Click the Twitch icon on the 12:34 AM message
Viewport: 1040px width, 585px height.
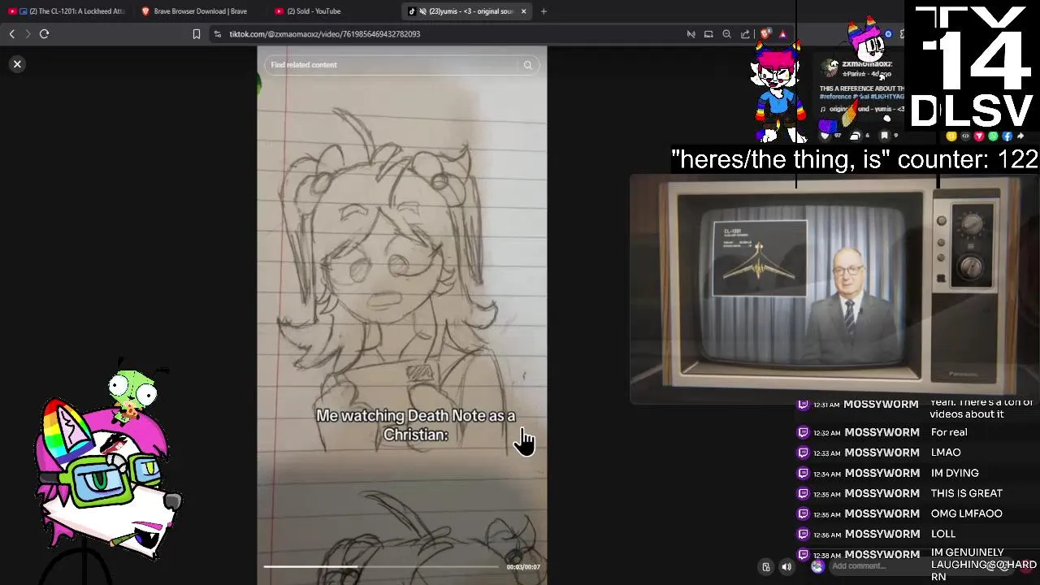[x=804, y=473]
